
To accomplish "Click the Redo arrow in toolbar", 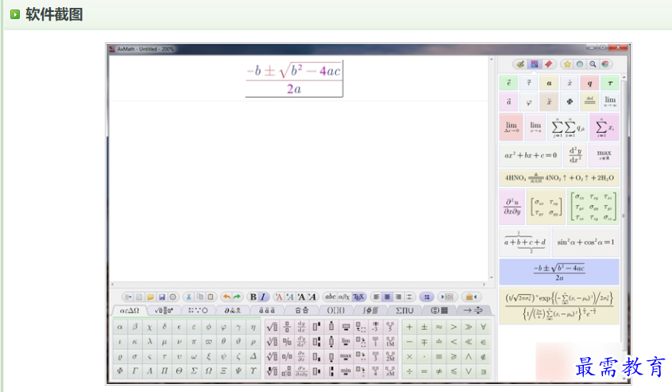I will [x=237, y=297].
